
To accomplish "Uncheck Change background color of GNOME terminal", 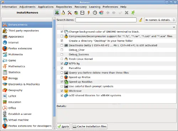I will [62, 32].
